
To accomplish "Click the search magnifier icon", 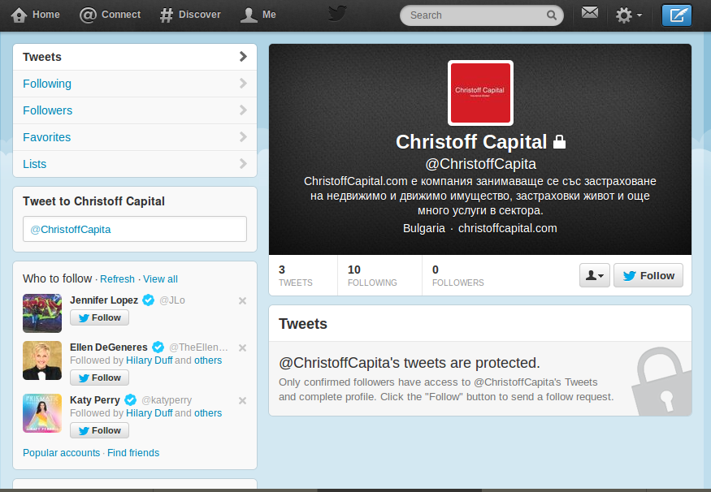I will click(552, 15).
